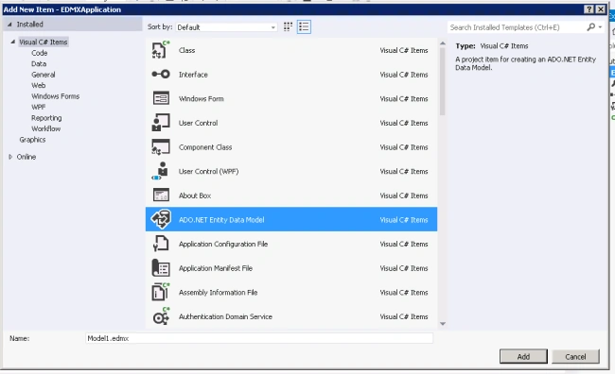Expand the Online section

10,157
